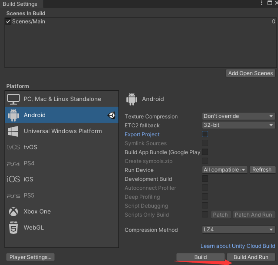
Task: Choose the tvOS platform icon
Action: (x=13, y=147)
